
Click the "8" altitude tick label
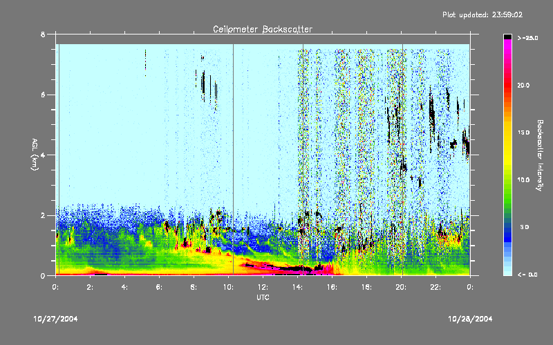[x=43, y=34]
